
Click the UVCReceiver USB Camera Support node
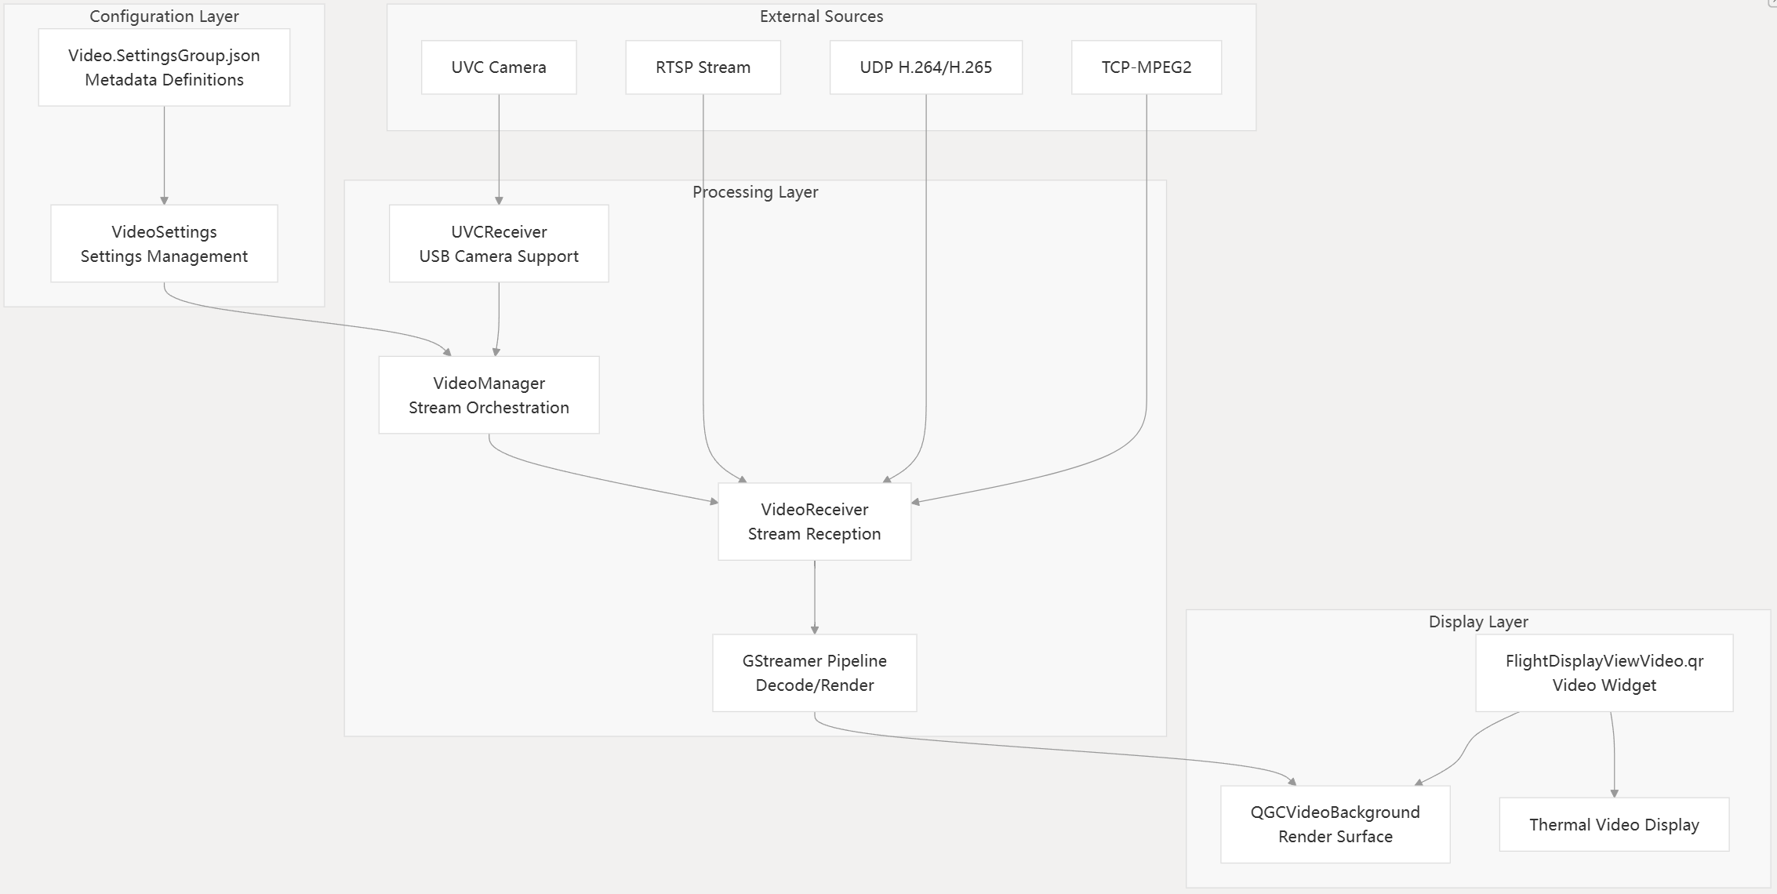pos(499,244)
